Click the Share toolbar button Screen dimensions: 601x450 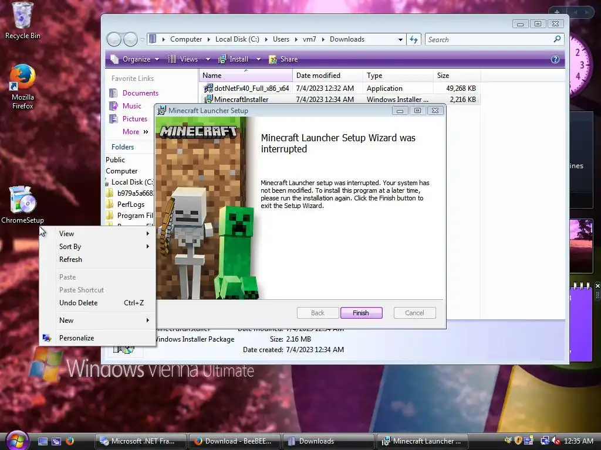tap(283, 59)
